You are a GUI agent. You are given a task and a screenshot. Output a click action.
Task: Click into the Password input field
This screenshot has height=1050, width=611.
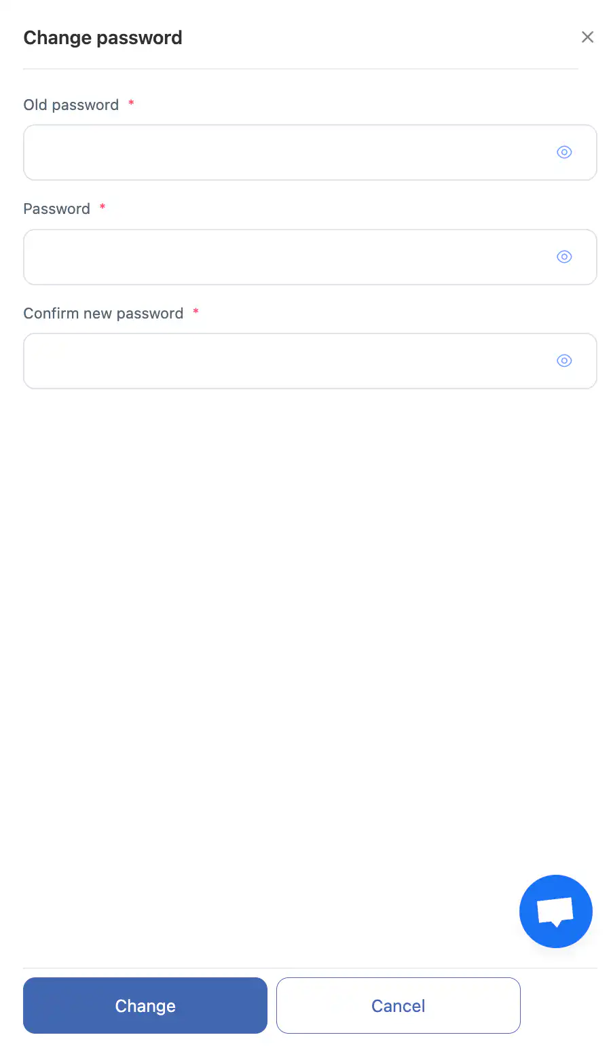[285, 257]
